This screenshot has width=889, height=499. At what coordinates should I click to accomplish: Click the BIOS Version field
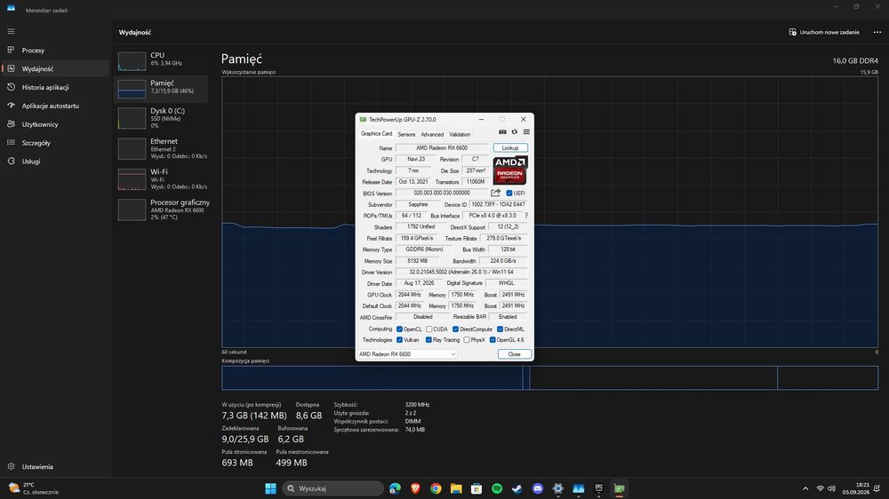pyautogui.click(x=442, y=194)
